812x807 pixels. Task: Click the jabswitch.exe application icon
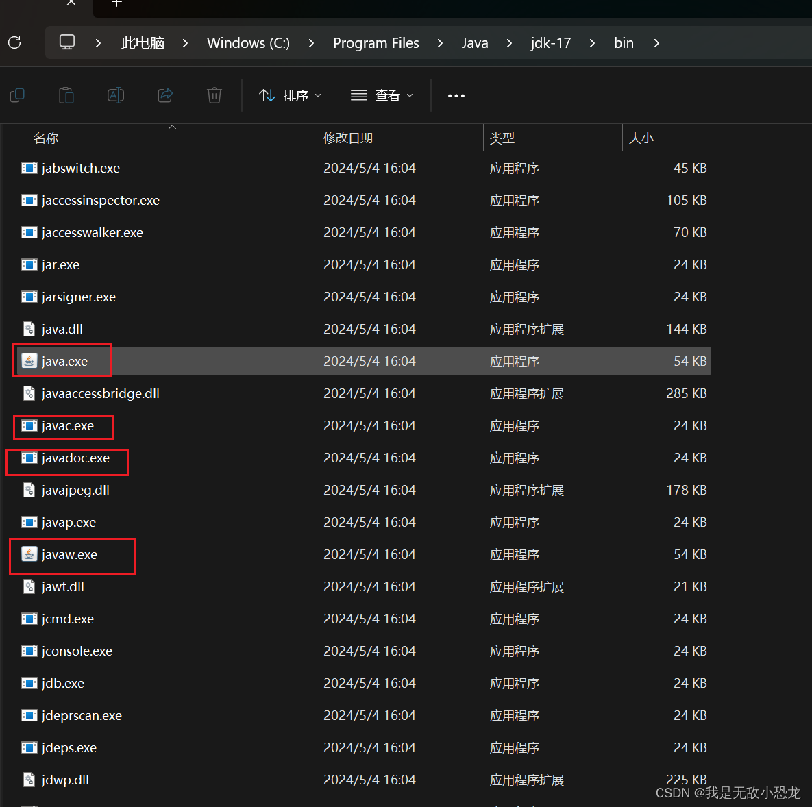coord(29,168)
